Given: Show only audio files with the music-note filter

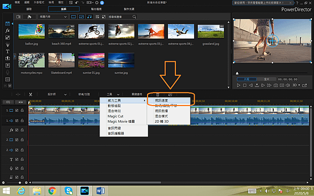Looking at the screenshot, I should pos(89,17).
